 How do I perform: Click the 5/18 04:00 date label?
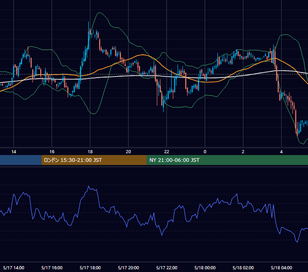point(281,267)
